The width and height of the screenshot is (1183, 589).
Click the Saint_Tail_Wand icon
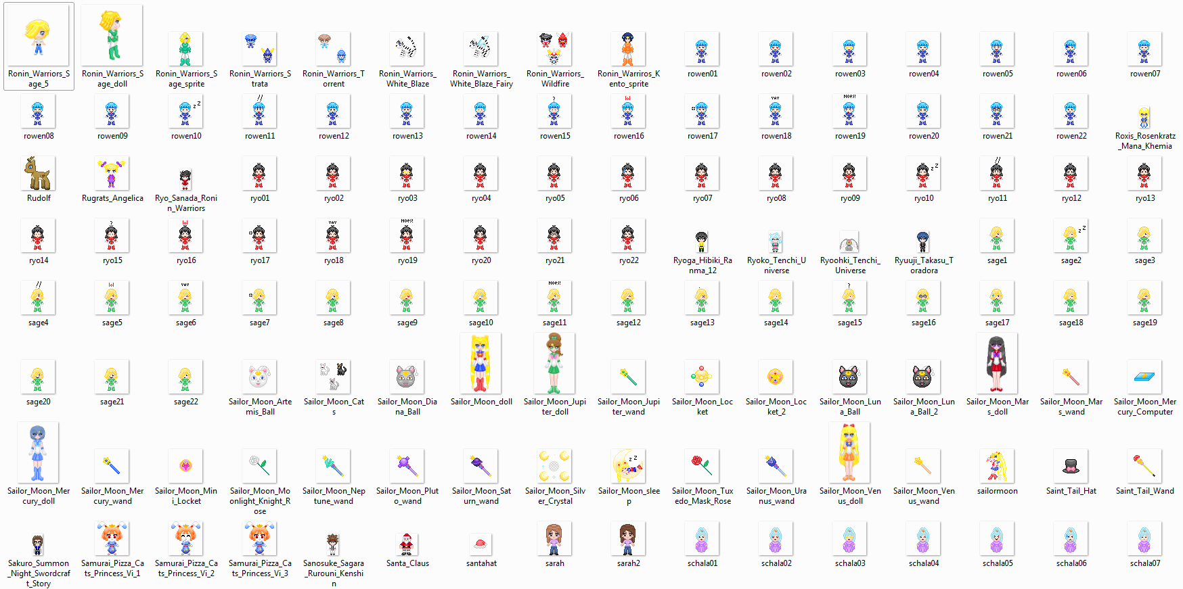(1144, 466)
